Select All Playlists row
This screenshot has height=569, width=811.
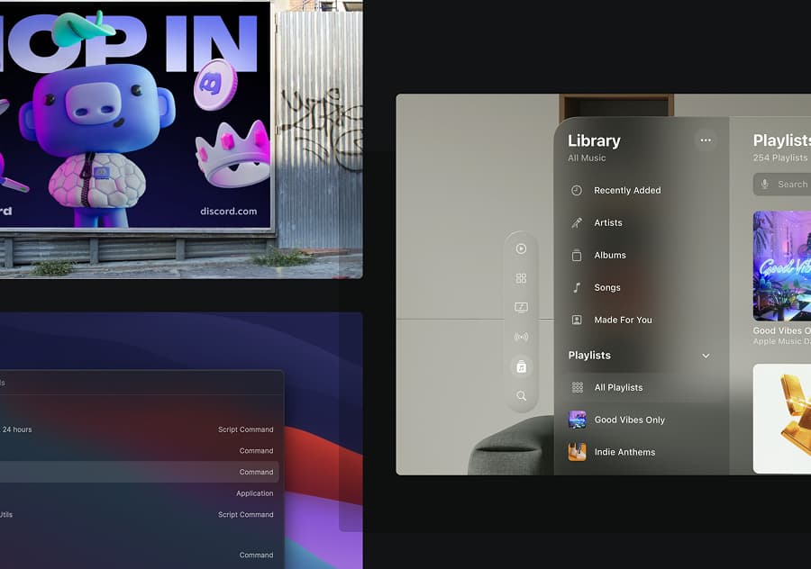(x=640, y=388)
